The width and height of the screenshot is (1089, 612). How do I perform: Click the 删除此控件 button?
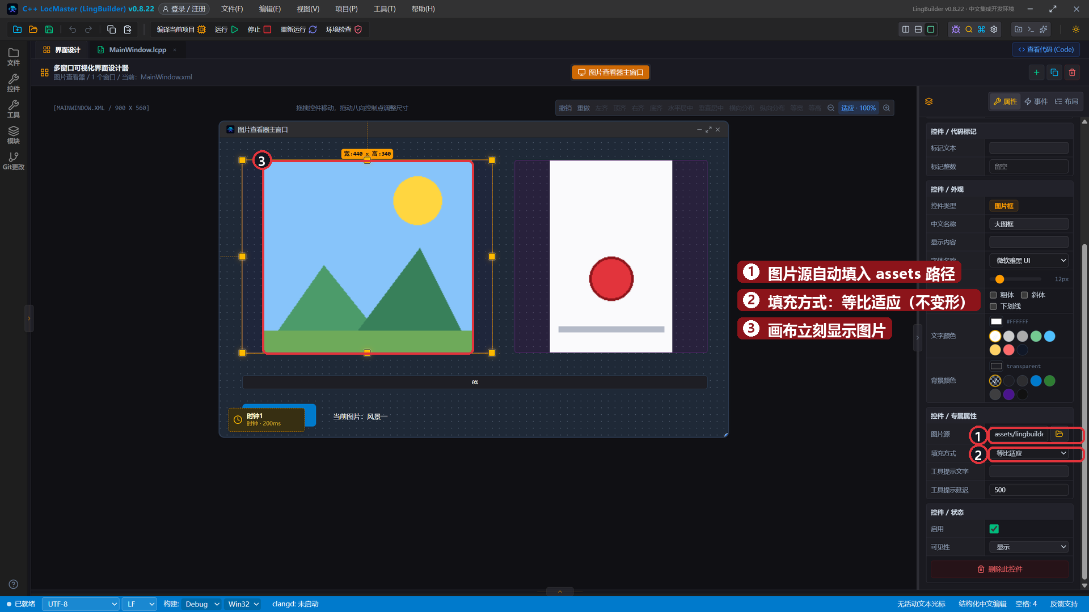1000,569
